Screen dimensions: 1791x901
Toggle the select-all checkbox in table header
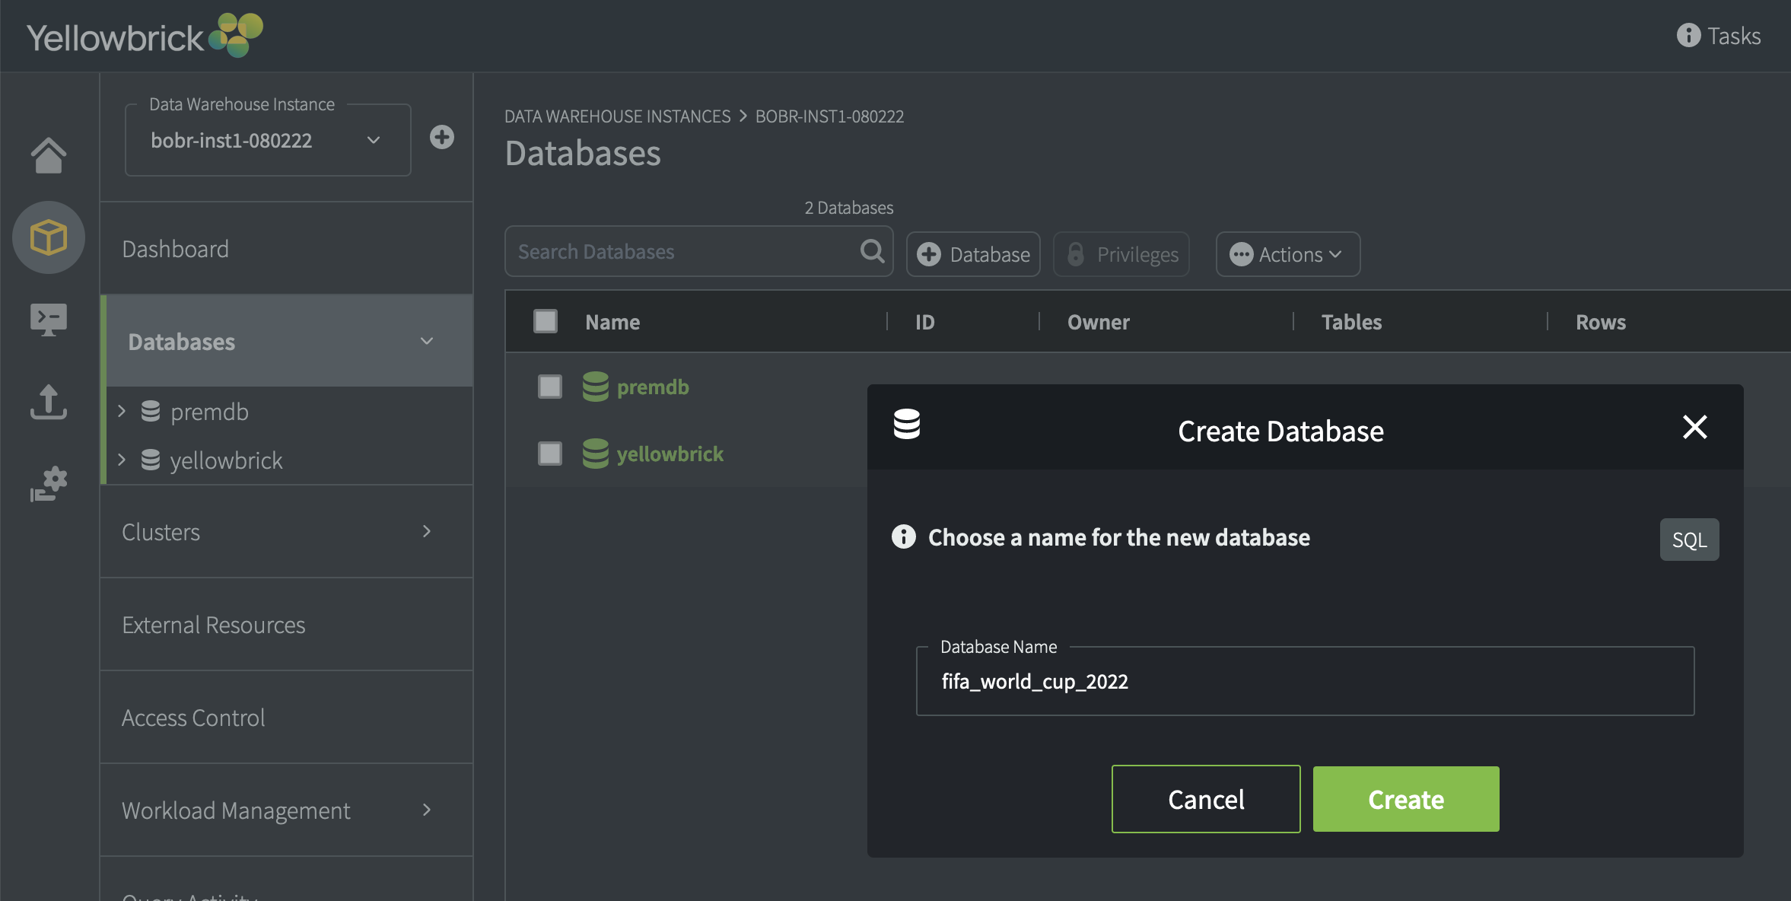click(546, 321)
